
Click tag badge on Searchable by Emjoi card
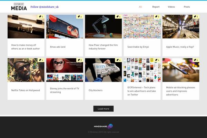157,17
